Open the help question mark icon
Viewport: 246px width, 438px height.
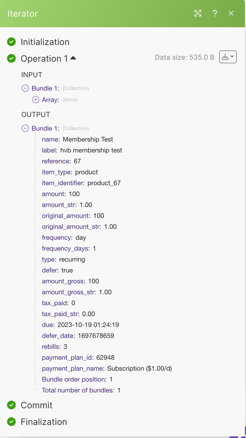coord(215,13)
